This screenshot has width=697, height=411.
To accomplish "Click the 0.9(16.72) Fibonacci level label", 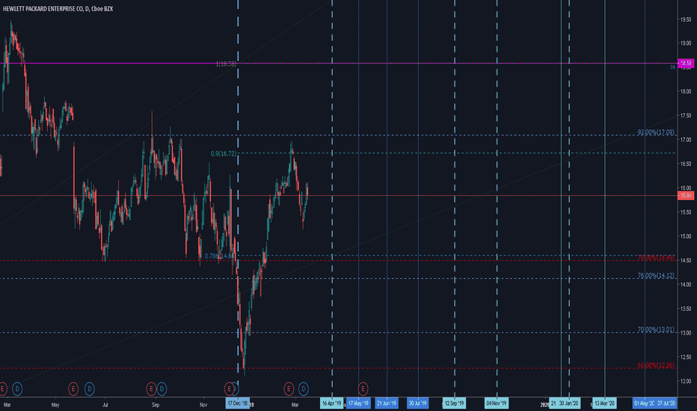I will [x=224, y=154].
